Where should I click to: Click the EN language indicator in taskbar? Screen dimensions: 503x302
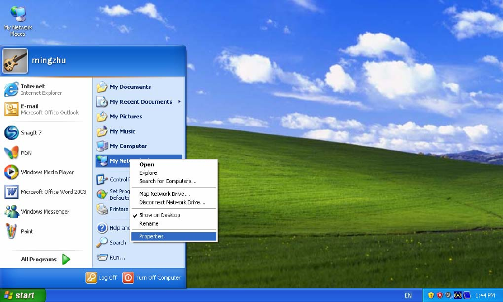click(408, 295)
